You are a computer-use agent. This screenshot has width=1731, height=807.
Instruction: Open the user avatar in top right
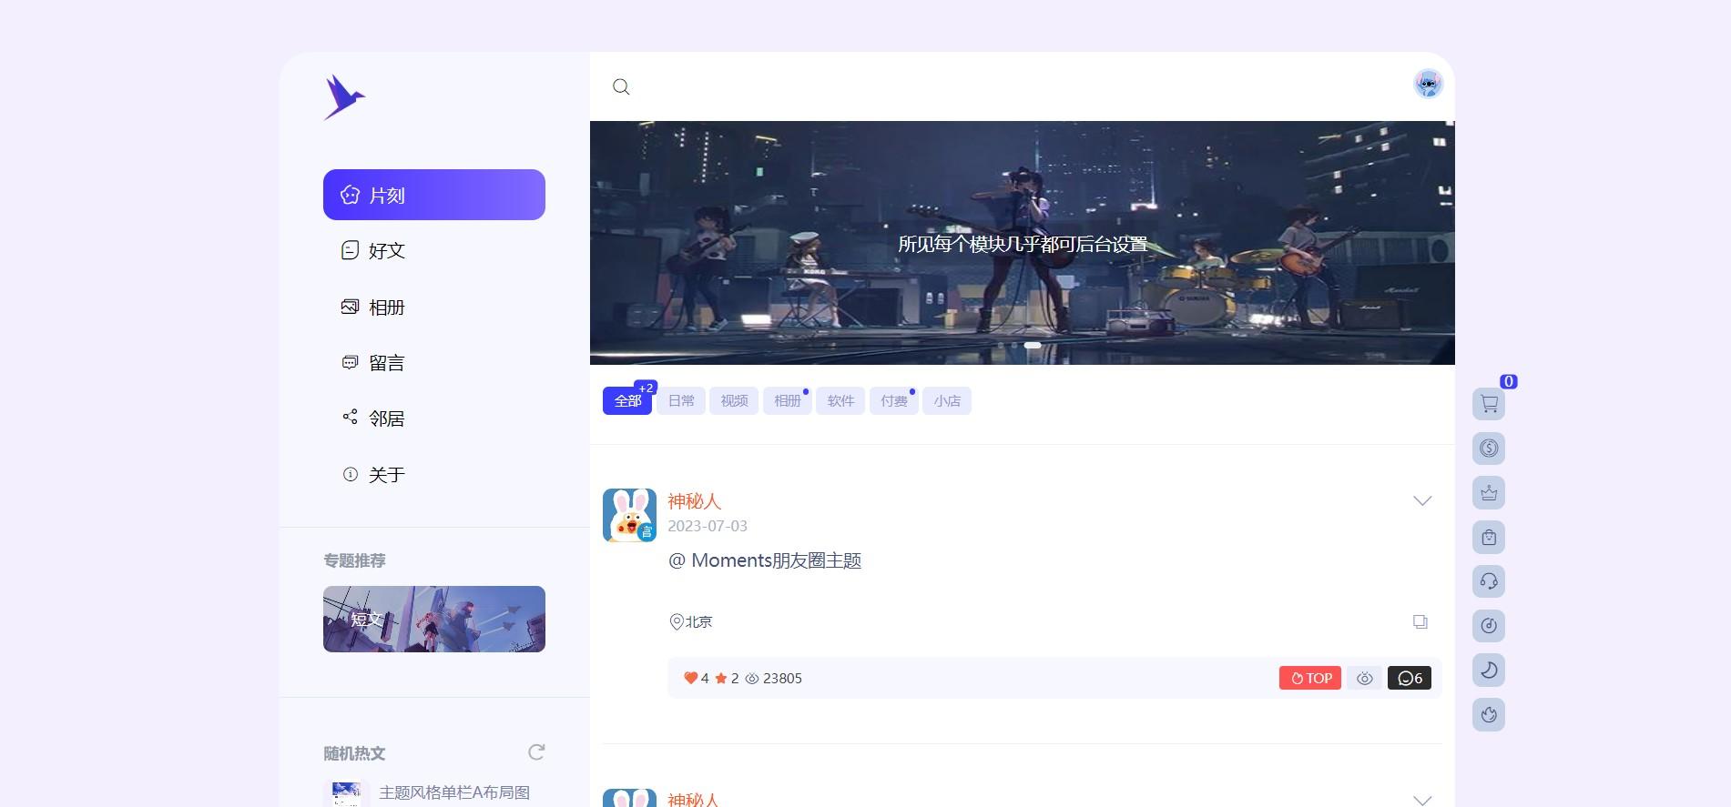[x=1428, y=84]
